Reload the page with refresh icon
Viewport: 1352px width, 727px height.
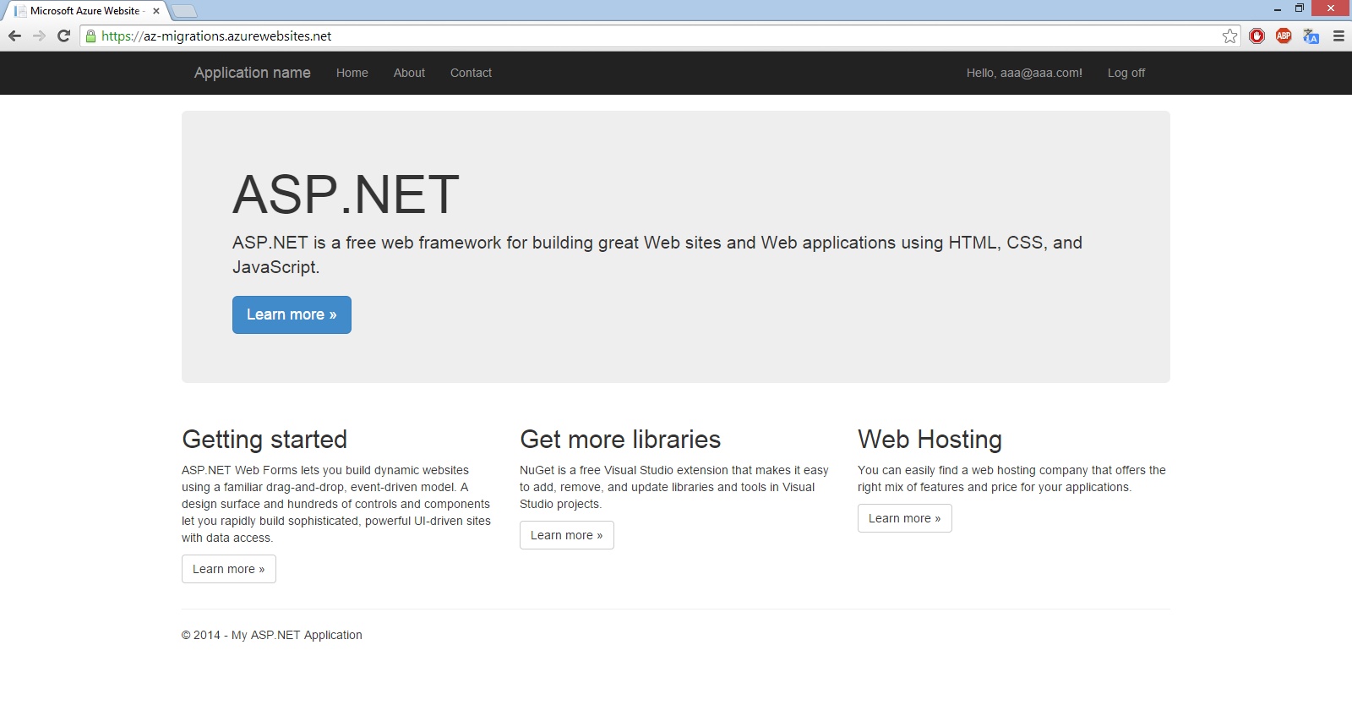coord(63,36)
